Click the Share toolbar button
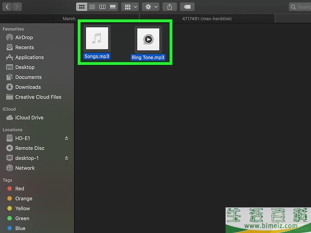 pyautogui.click(x=170, y=7)
